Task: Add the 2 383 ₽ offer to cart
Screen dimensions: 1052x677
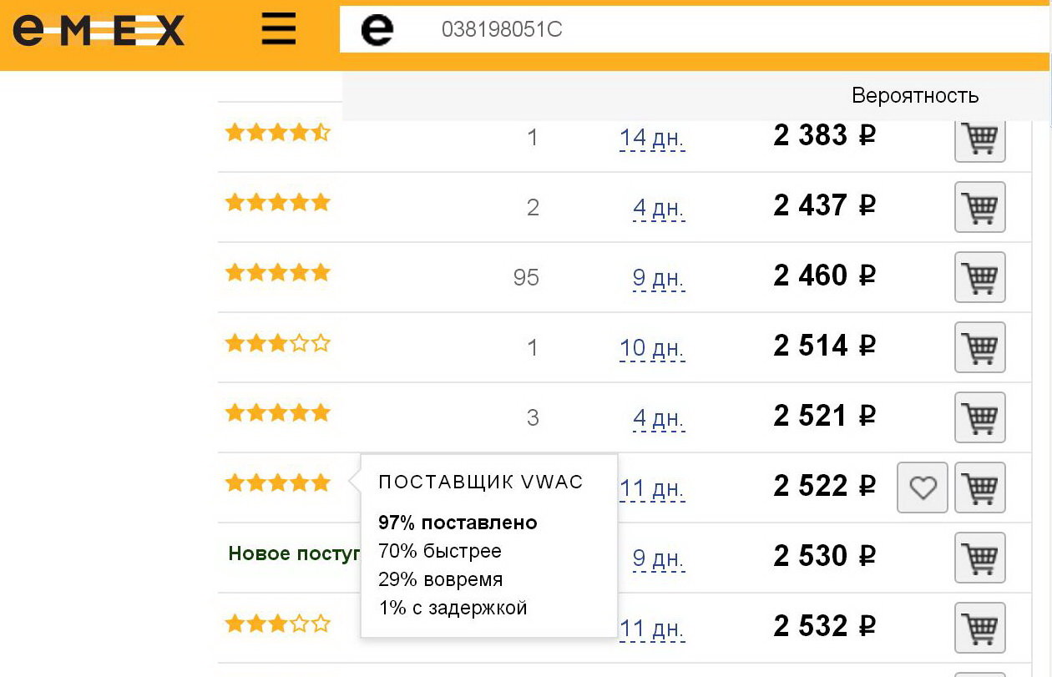Action: pos(980,137)
